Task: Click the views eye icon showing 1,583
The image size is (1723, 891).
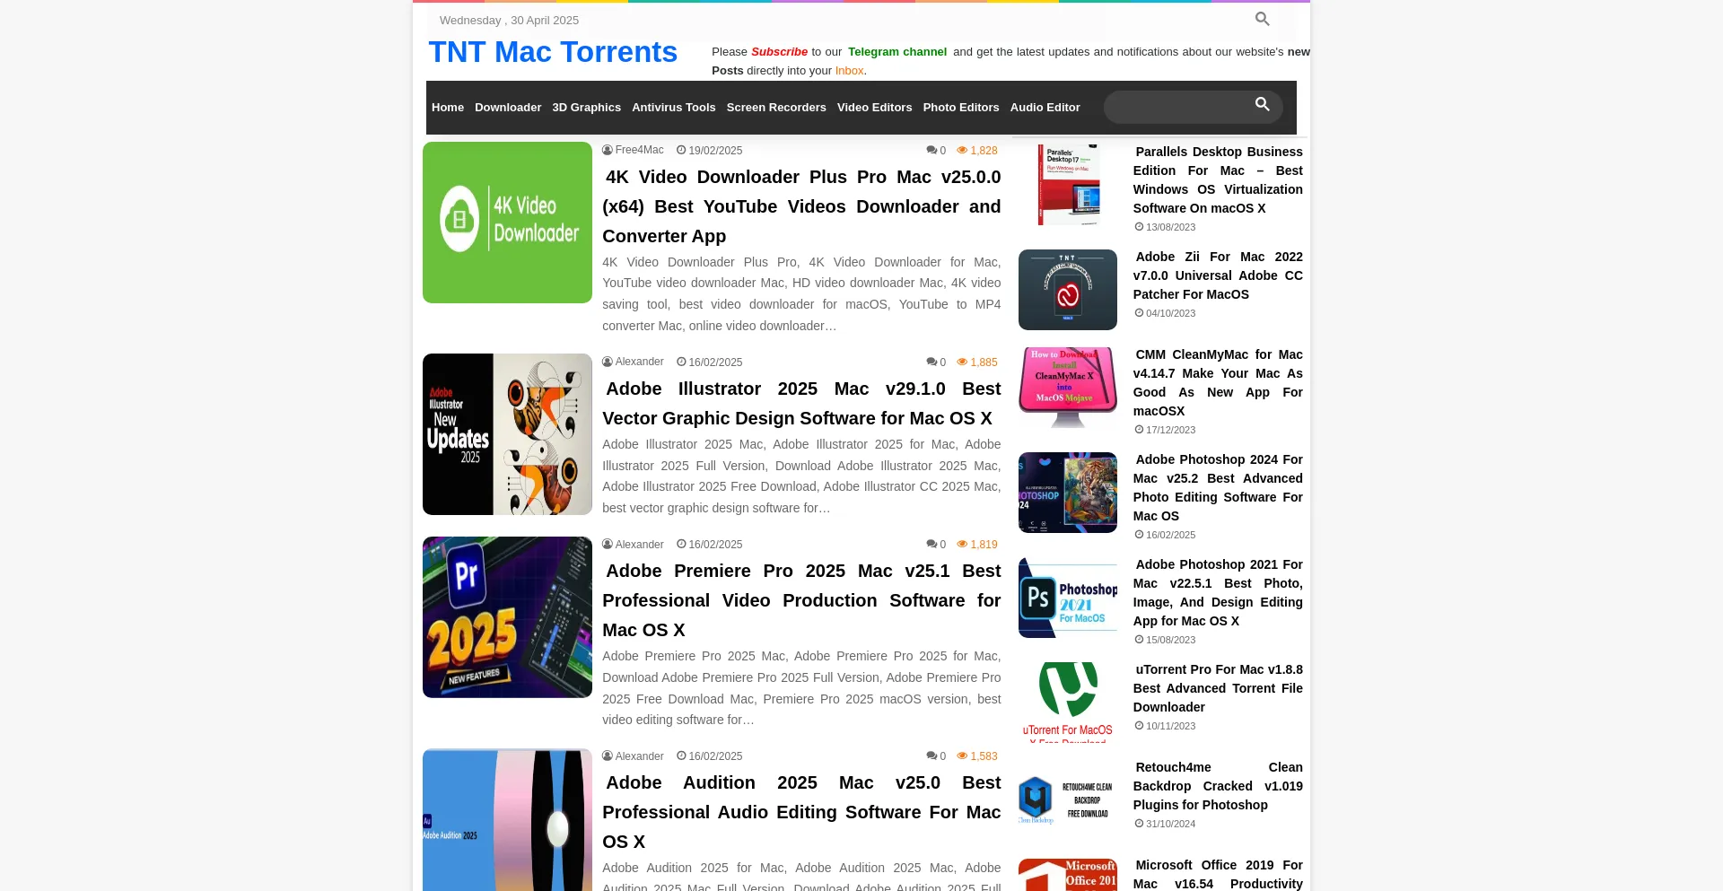Action: click(962, 756)
